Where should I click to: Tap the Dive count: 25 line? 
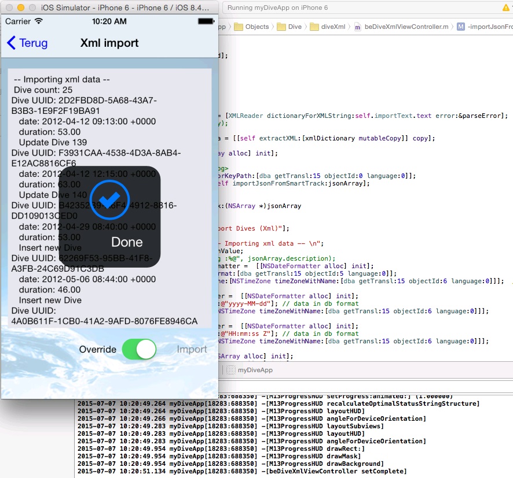43,90
